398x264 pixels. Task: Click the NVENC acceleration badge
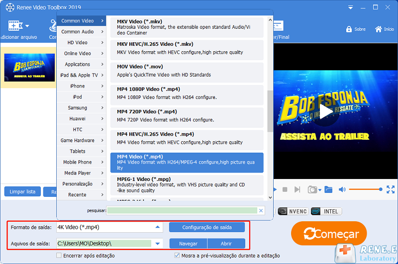[293, 211]
